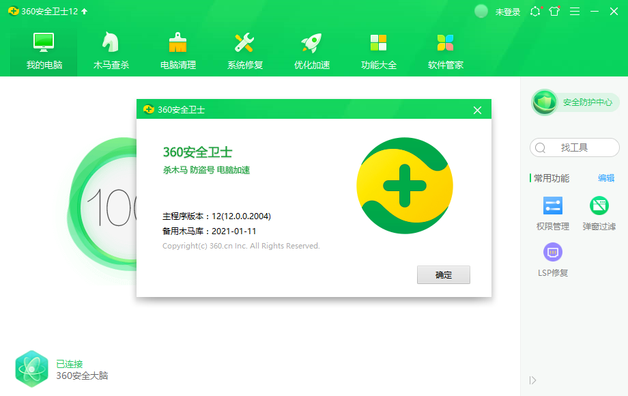The height and width of the screenshot is (396, 628).
Task: Switch to the 软件管家 tab
Action: [444, 50]
